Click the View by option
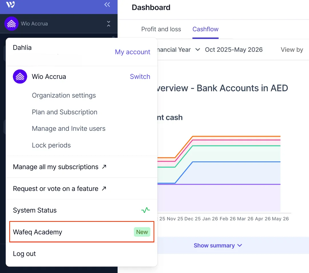 point(292,50)
